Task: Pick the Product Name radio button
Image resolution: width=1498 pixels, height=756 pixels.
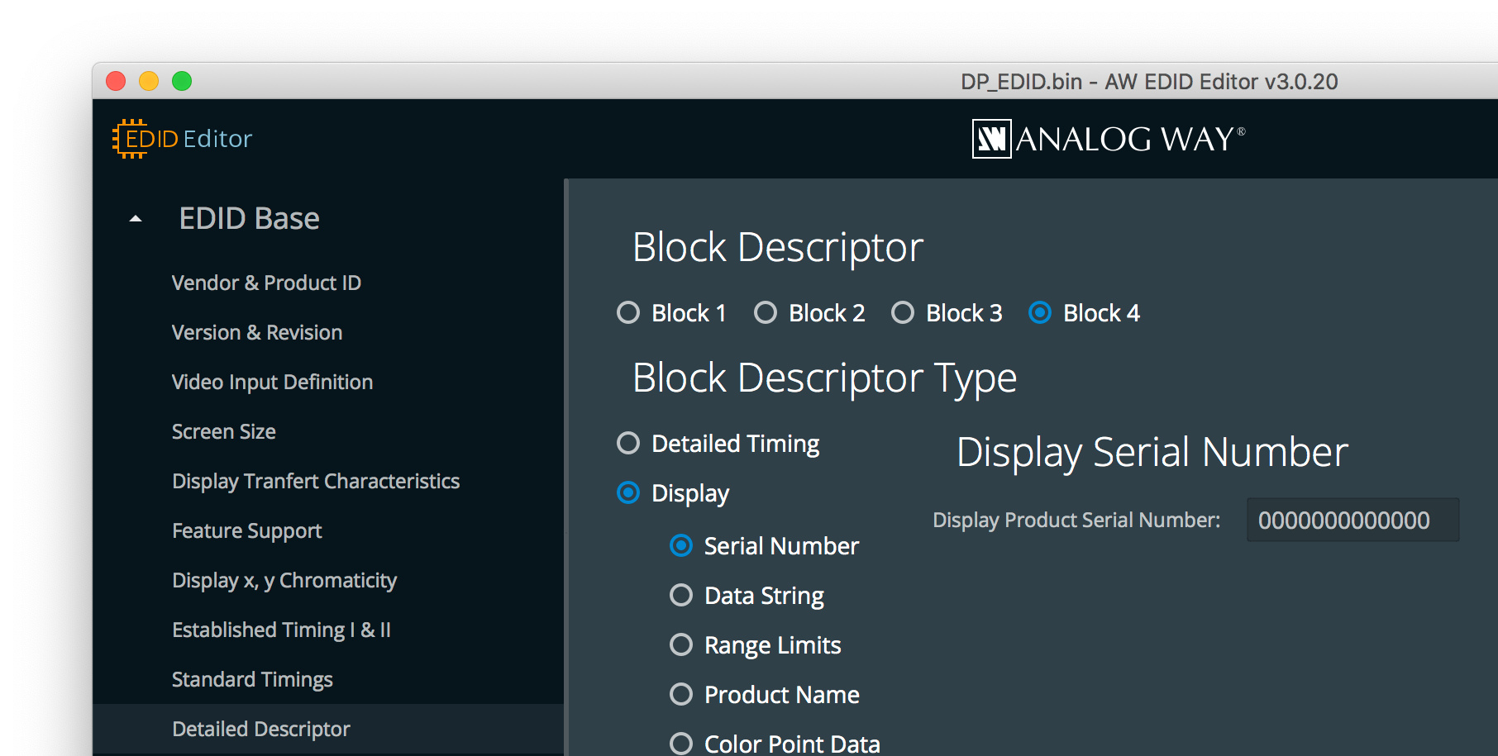Action: click(681, 695)
